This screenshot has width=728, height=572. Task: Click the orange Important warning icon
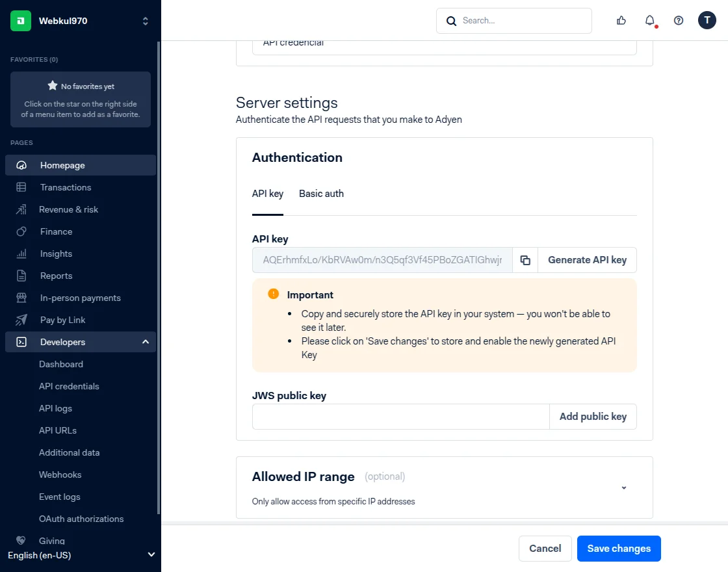tap(274, 294)
